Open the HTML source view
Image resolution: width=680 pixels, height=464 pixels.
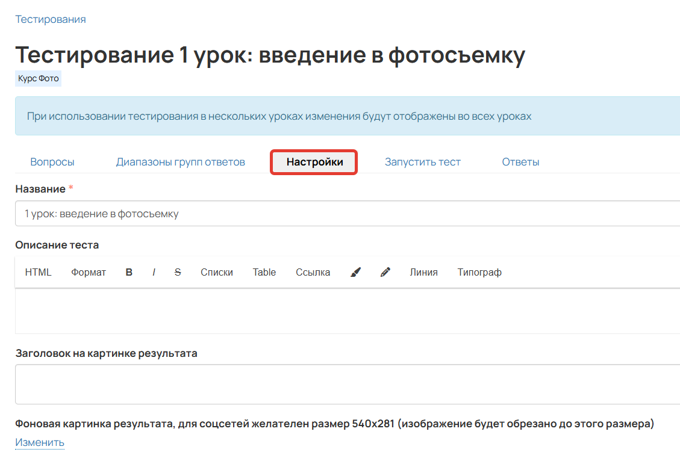point(39,272)
